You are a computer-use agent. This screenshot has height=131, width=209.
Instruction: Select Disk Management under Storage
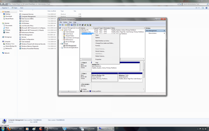click(x=71, y=46)
